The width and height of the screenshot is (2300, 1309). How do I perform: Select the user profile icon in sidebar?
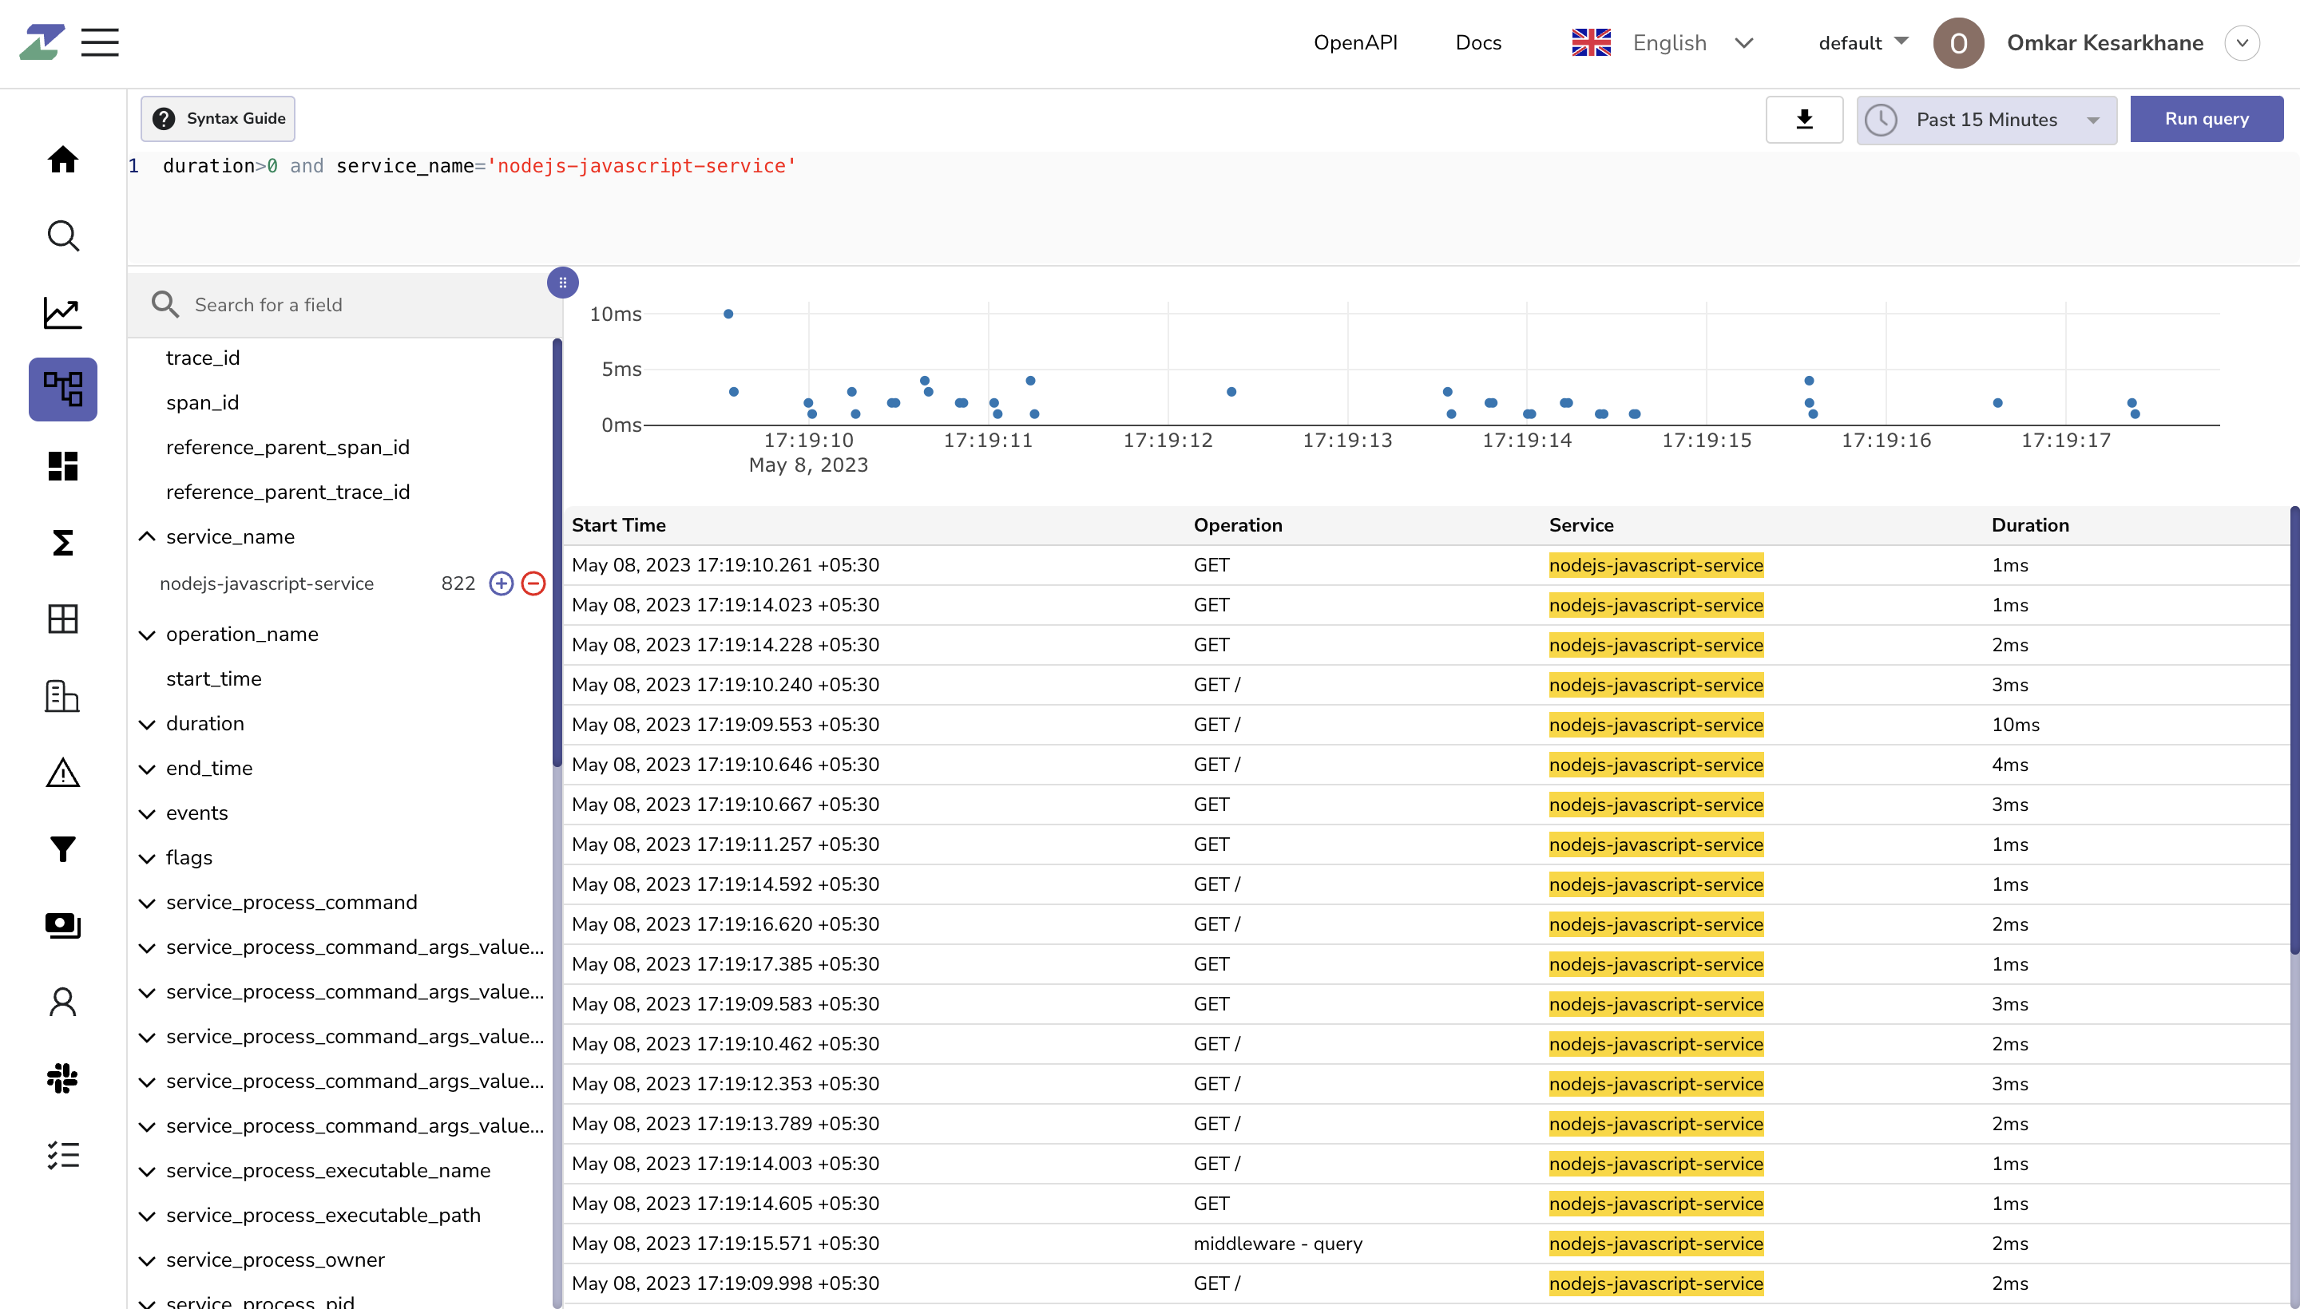click(x=62, y=1002)
